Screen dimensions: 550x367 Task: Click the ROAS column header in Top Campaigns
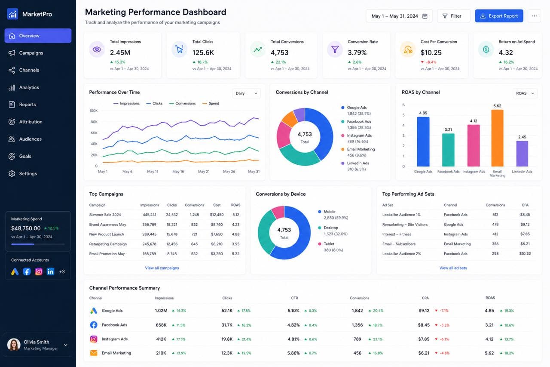click(235, 205)
